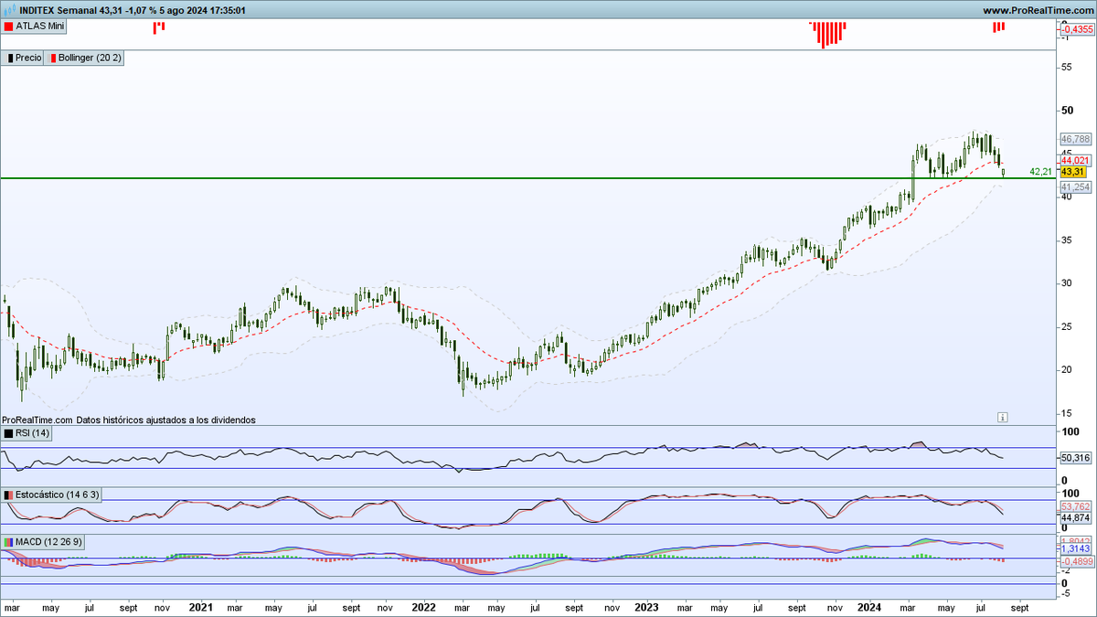The image size is (1097, 617).
Task: Click the 25 level on the price axis
Action: [1066, 326]
